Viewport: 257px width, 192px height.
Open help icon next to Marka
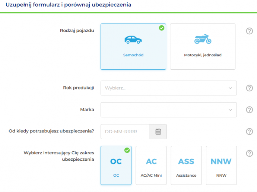point(249,110)
